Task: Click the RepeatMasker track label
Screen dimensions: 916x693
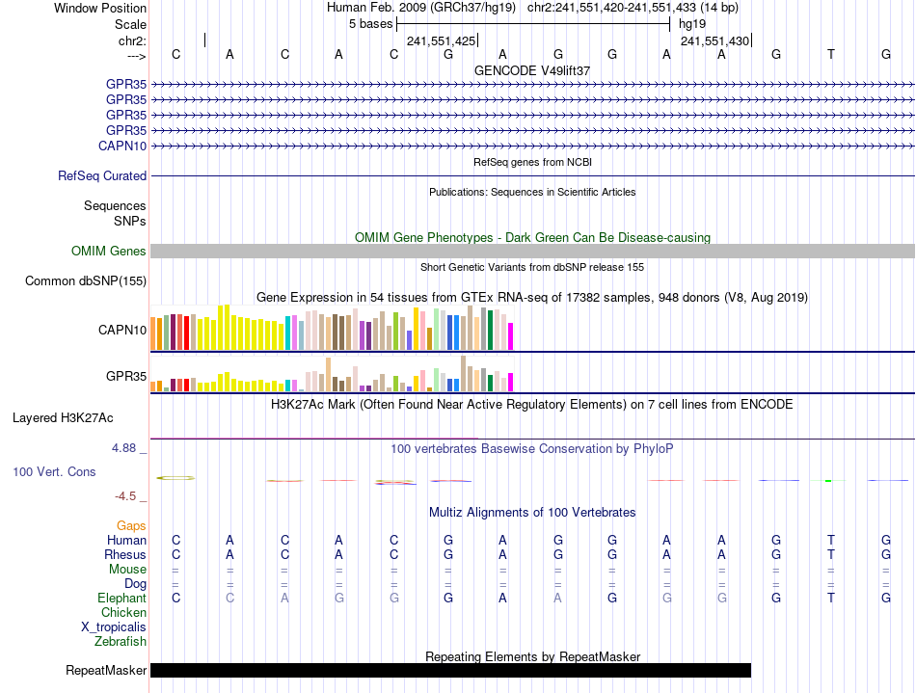Action: [106, 670]
